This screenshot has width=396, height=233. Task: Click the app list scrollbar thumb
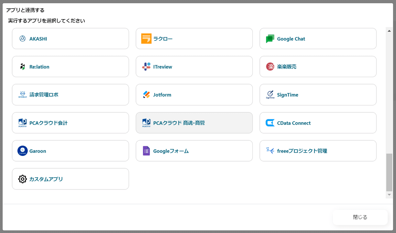389,172
